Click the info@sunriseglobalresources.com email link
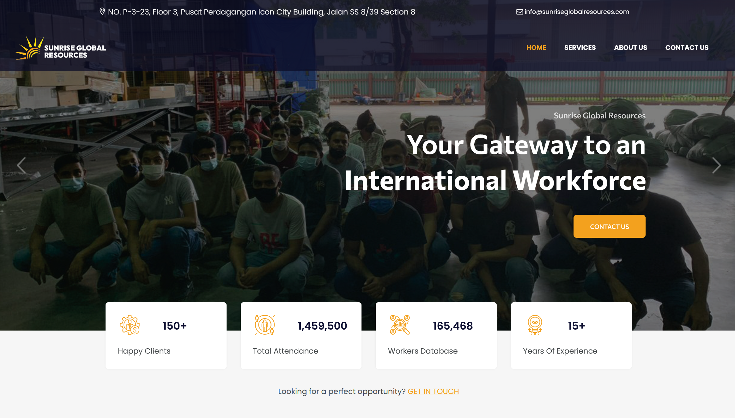This screenshot has width=735, height=418. [x=577, y=12]
